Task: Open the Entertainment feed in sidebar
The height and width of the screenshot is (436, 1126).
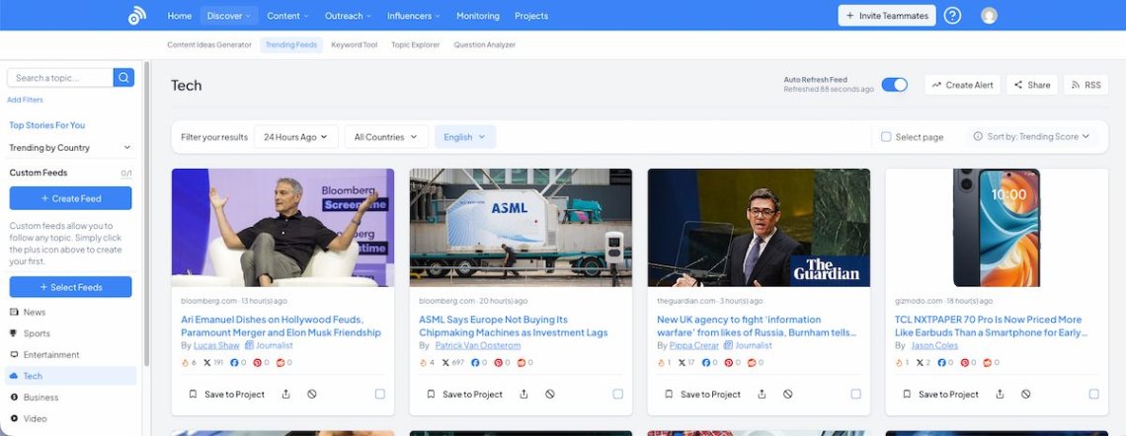Action: click(51, 354)
